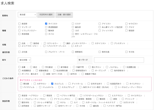The height and width of the screenshot is (110, 154).
Task: Open the 給与形態 salary type dropdown
Action: (x=24, y=60)
